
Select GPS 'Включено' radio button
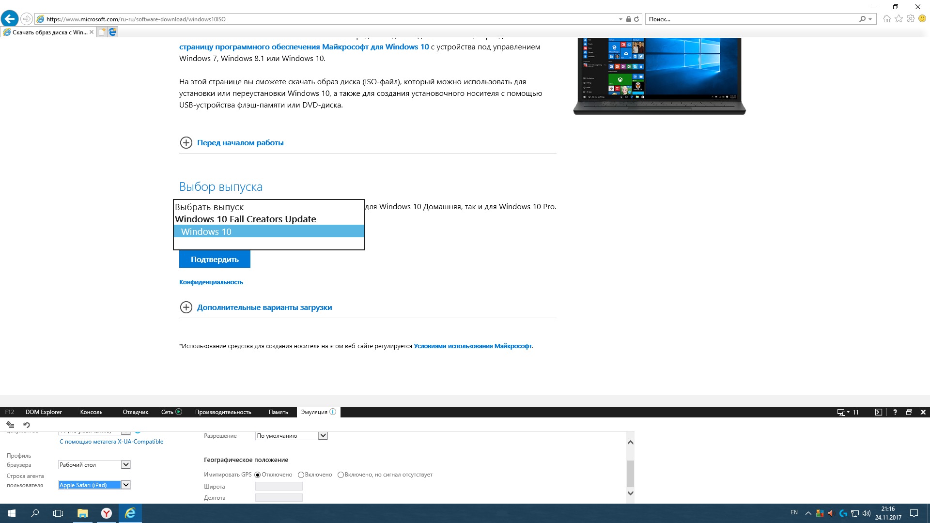pos(301,475)
